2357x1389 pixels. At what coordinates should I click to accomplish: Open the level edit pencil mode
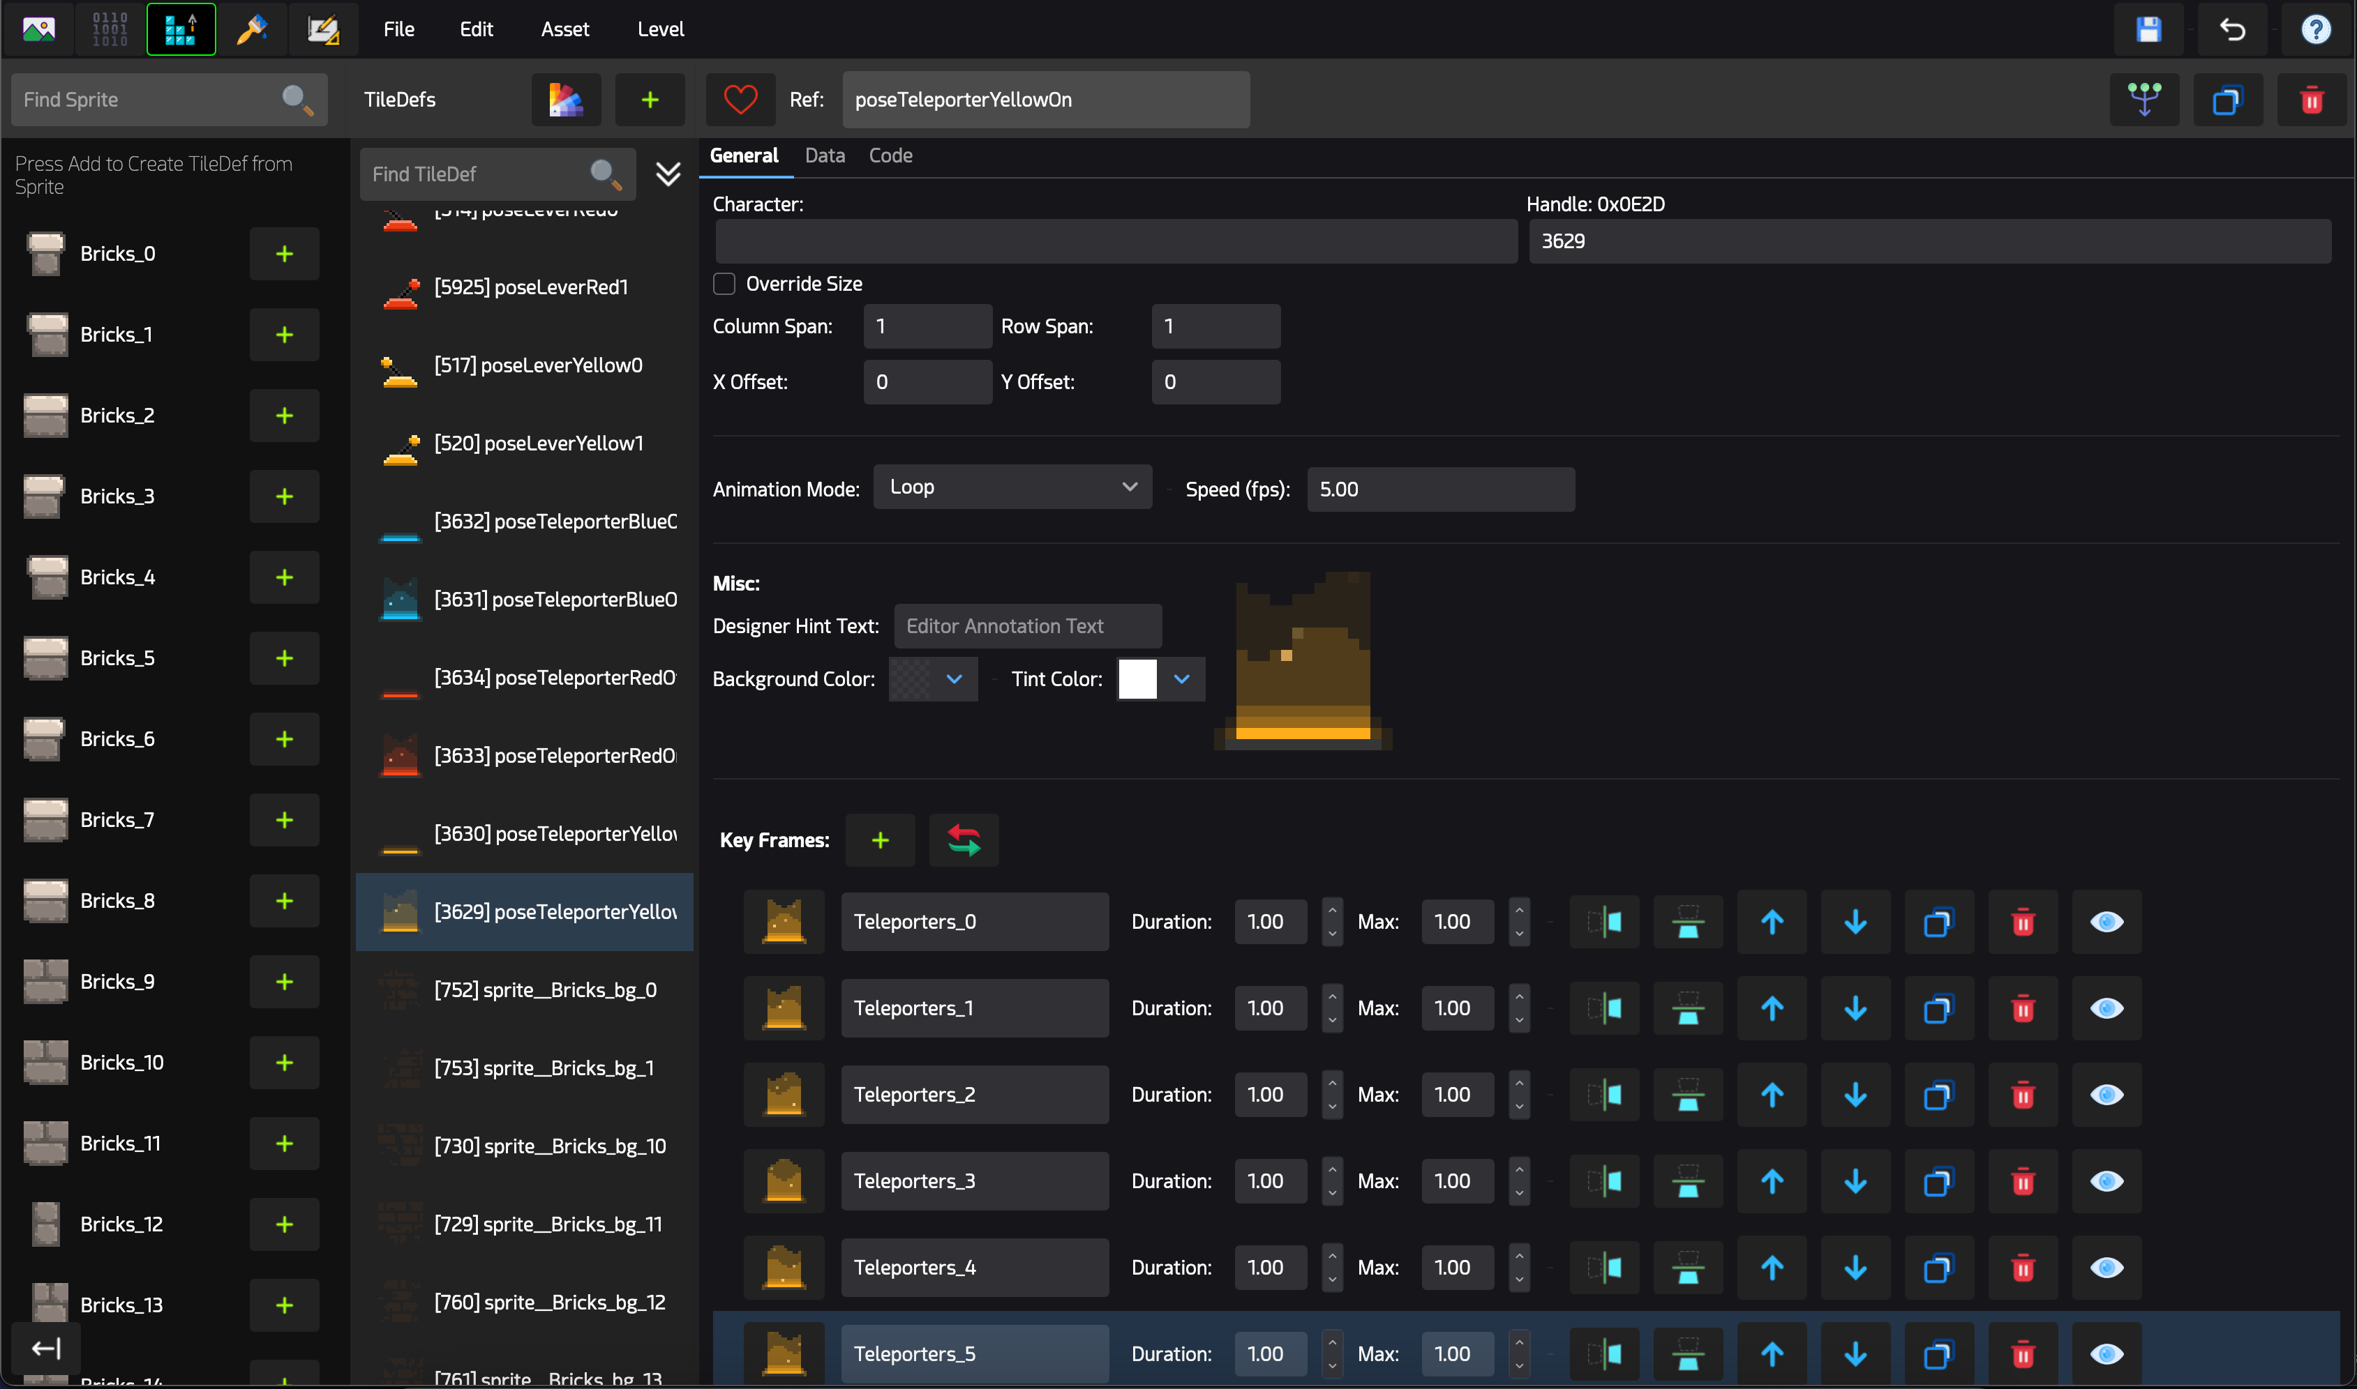pyautogui.click(x=323, y=29)
